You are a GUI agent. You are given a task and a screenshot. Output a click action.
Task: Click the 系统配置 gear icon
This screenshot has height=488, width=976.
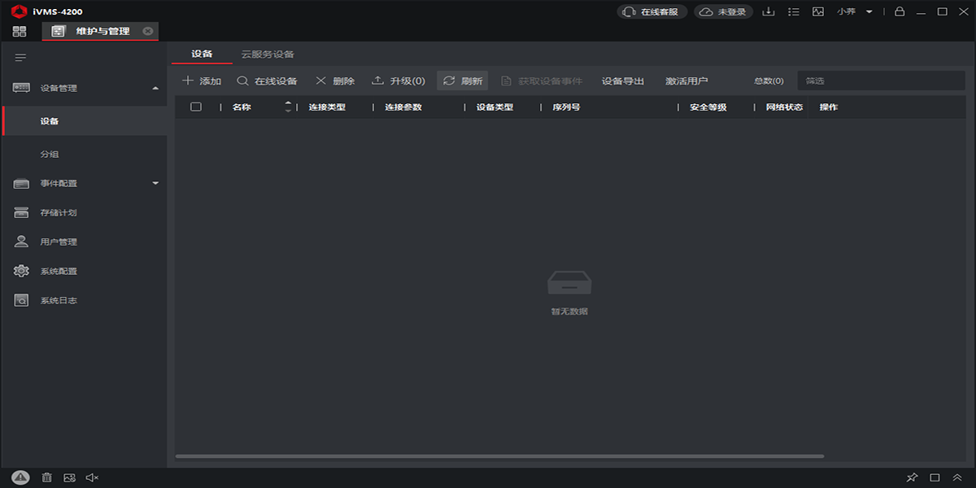coord(21,271)
